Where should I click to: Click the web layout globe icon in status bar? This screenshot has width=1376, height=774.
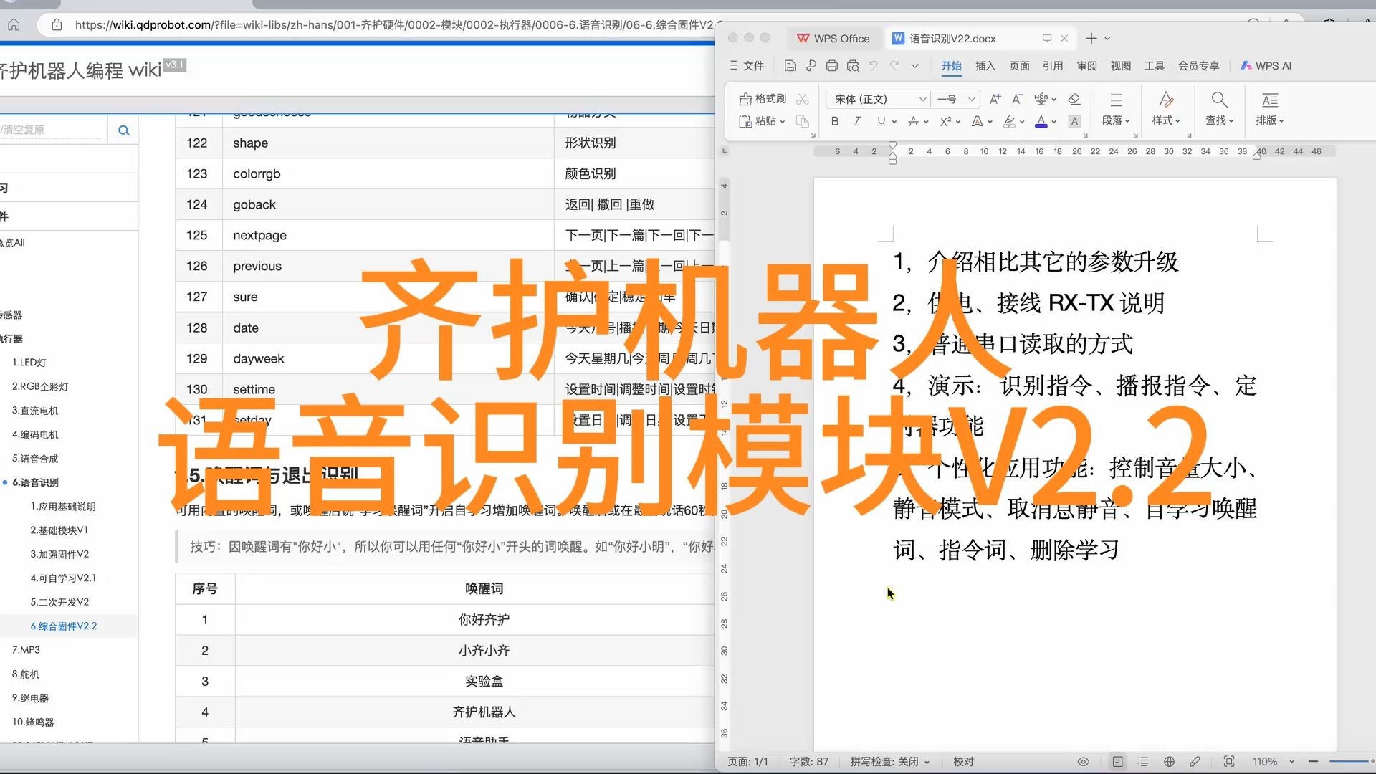pyautogui.click(x=1169, y=762)
